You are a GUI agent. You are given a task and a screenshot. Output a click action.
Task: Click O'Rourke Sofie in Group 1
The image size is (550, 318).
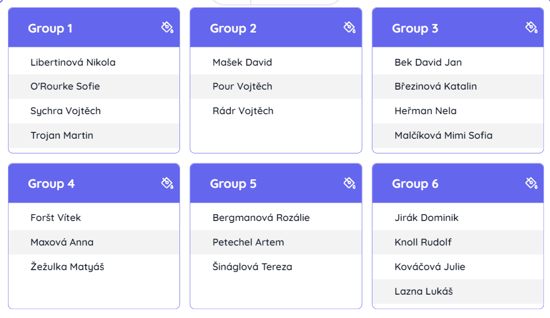[65, 87]
